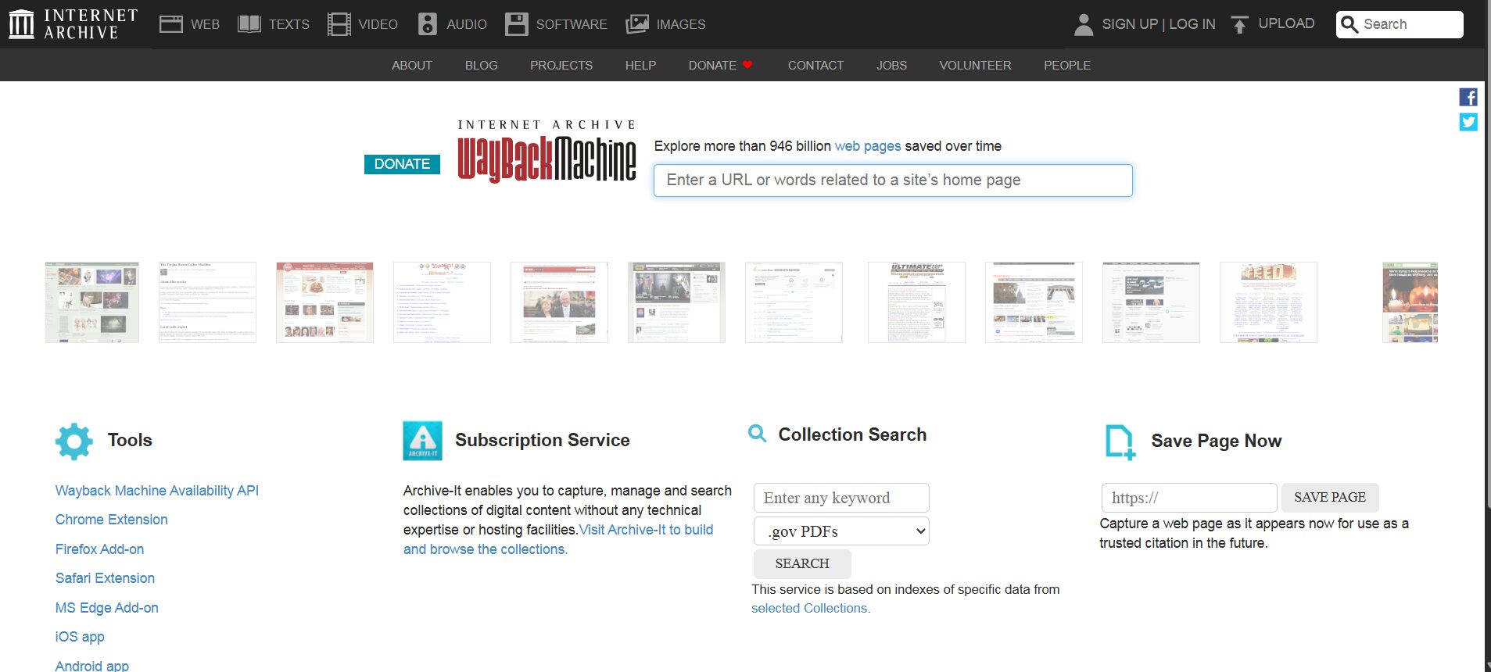Viewport: 1491px width, 672px height.
Task: Open the web pages link
Action: [868, 146]
